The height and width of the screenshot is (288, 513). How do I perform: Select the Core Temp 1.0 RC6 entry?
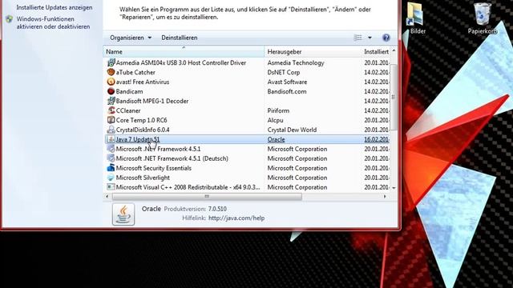pos(248,120)
